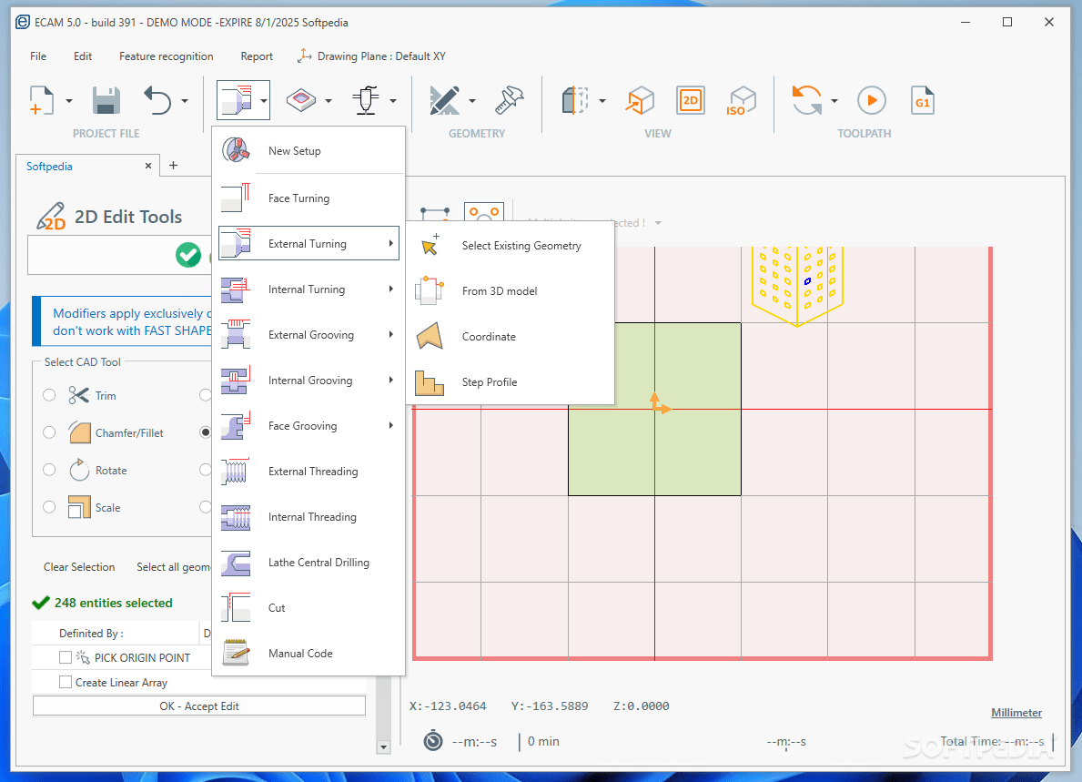The image size is (1082, 782).
Task: Click the Save floppy disk icon
Action: pyautogui.click(x=106, y=101)
